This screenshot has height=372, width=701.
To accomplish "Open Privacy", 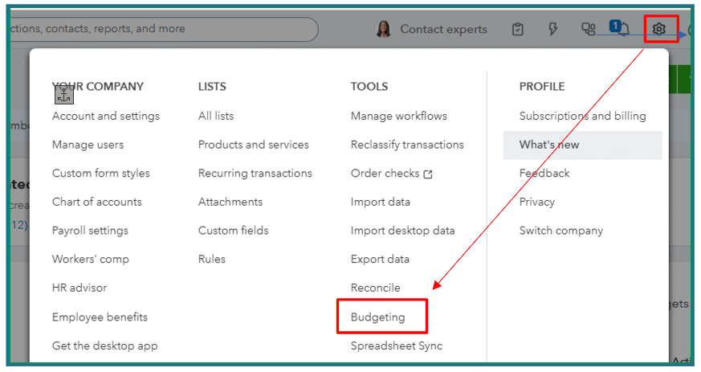I will pyautogui.click(x=537, y=202).
